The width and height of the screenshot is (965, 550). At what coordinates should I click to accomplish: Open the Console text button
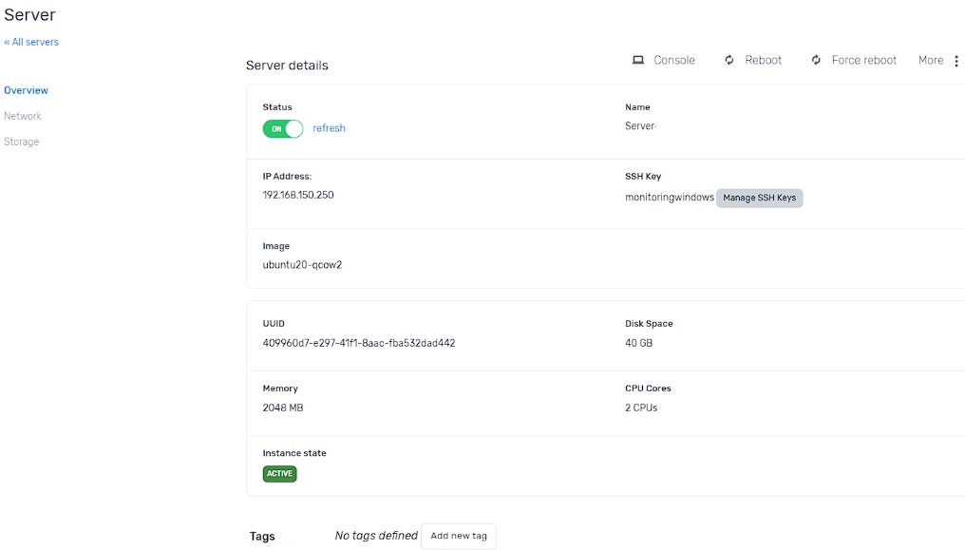click(x=674, y=60)
